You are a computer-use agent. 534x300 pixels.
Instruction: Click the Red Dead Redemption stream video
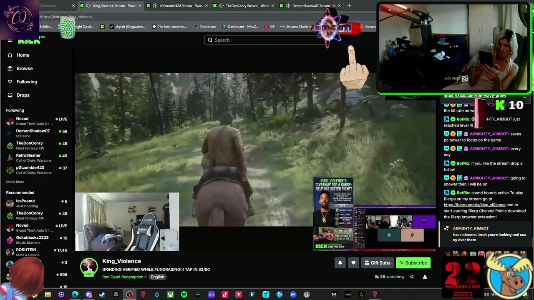point(255,162)
